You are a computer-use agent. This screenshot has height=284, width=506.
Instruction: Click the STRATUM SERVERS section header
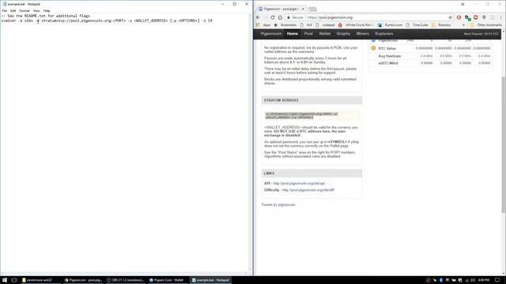[312, 100]
